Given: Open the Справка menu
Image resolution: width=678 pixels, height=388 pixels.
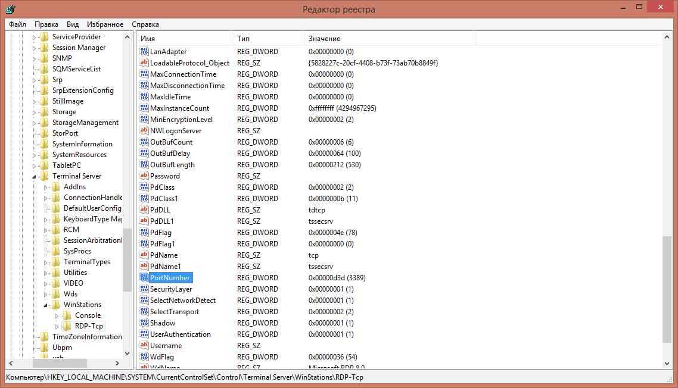Looking at the screenshot, I should [145, 24].
